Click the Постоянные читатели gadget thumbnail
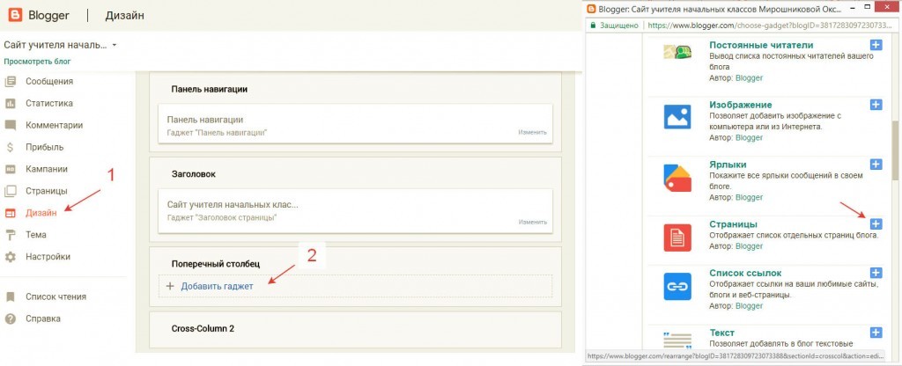Screen dimensions: 902x366 pyautogui.click(x=677, y=52)
